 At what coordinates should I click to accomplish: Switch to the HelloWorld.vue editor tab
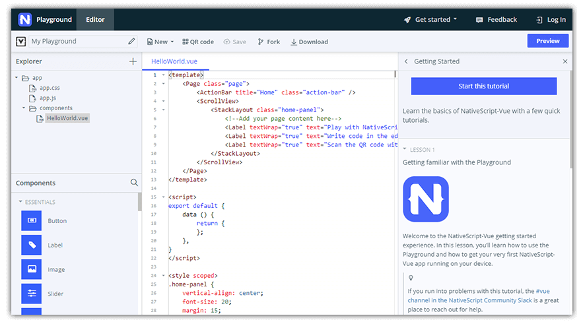[x=174, y=61]
